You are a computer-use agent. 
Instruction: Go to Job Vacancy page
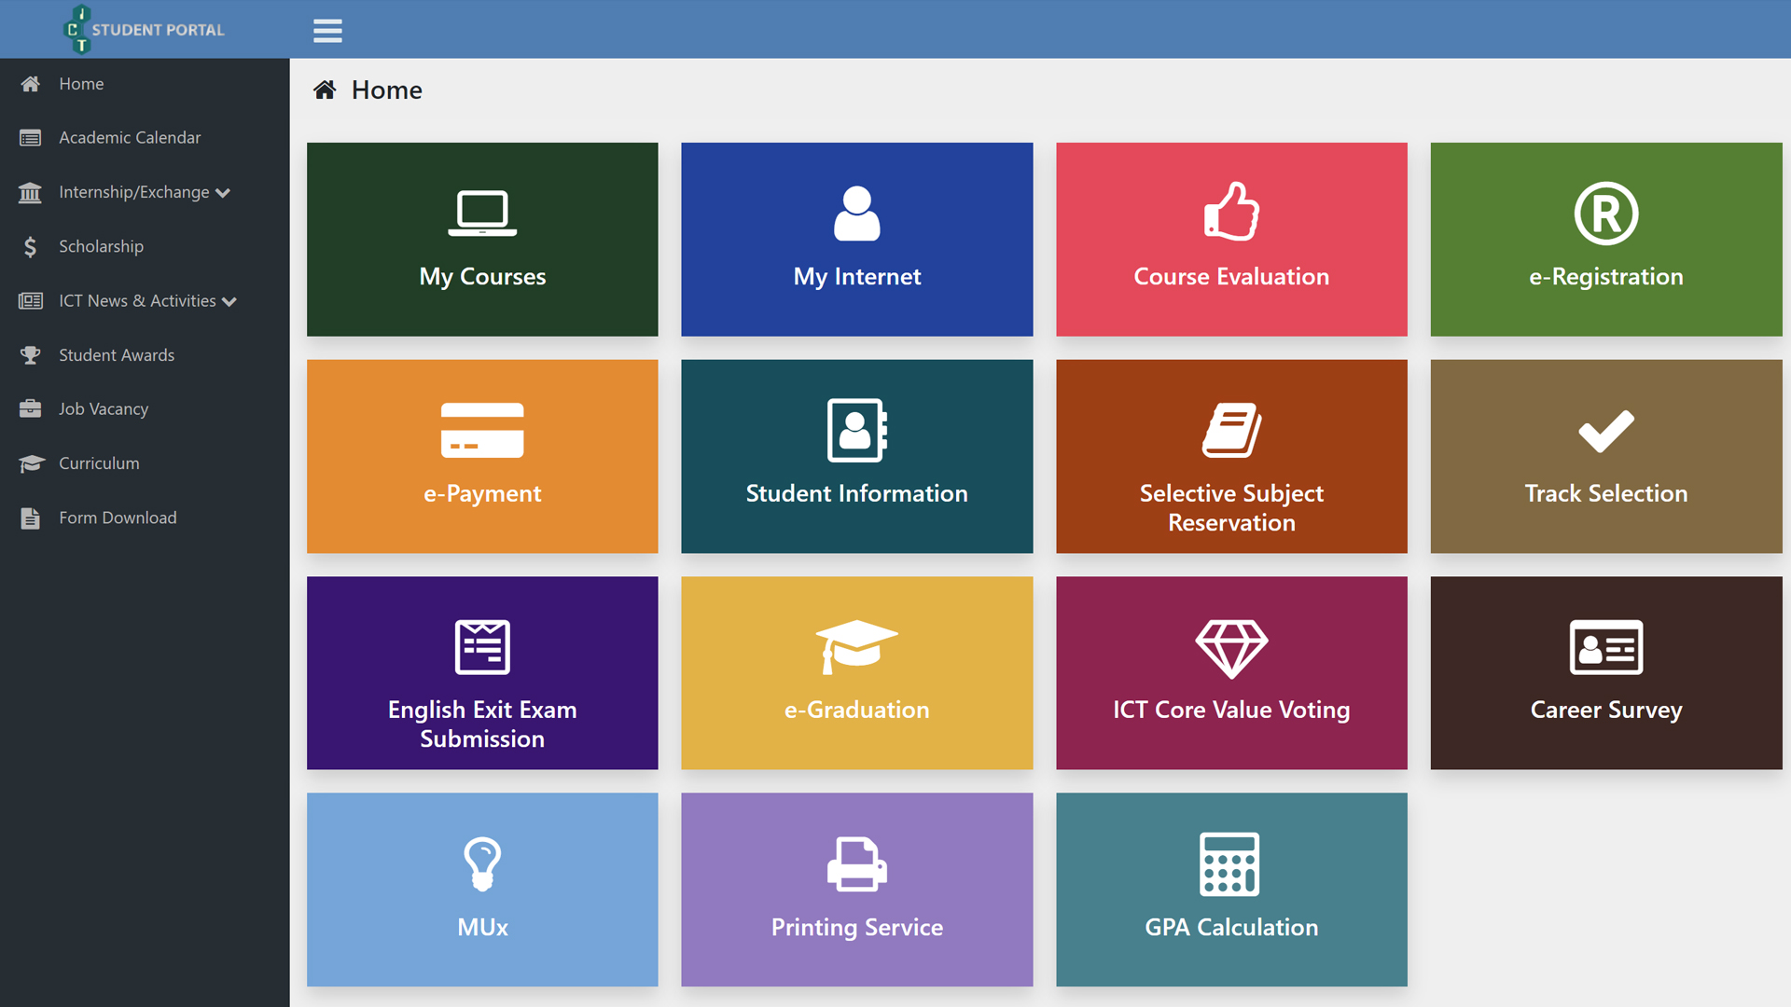pyautogui.click(x=103, y=409)
